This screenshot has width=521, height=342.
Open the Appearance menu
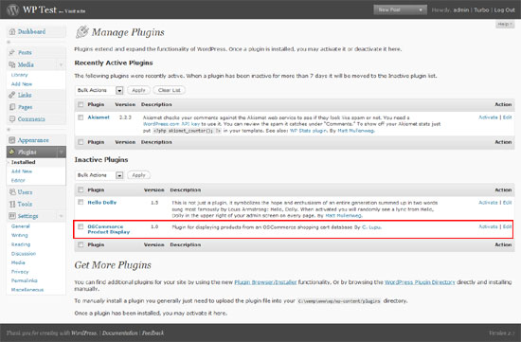coord(33,140)
